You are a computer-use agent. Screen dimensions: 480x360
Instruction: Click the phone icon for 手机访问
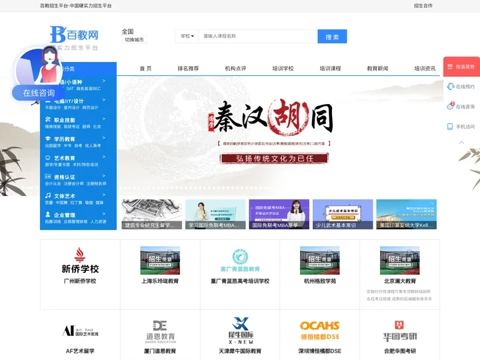click(450, 127)
